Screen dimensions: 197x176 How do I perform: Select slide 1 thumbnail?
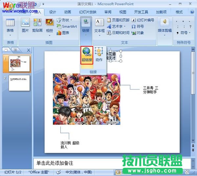click(19, 63)
